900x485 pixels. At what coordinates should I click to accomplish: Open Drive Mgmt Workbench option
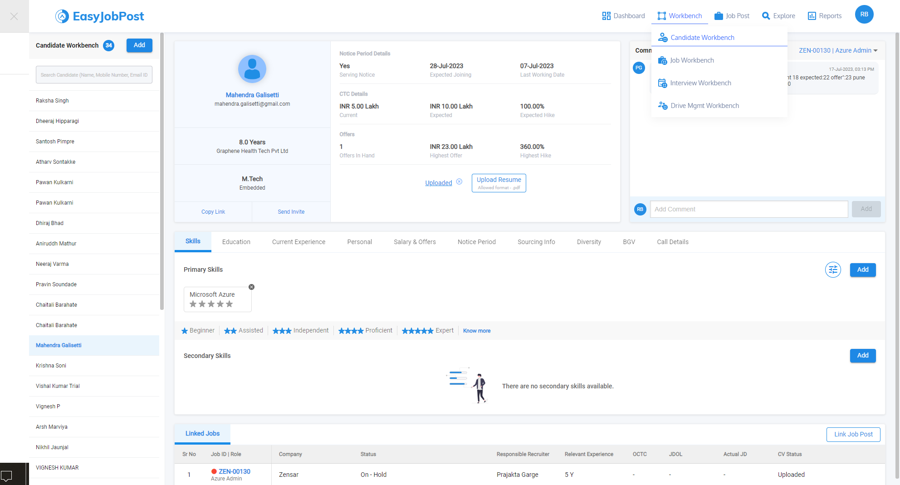(x=704, y=106)
